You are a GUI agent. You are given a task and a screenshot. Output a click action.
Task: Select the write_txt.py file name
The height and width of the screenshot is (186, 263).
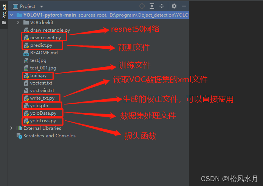click(x=42, y=98)
